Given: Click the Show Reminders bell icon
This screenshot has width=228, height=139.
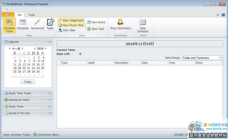Looking at the screenshot, I should click(120, 22).
